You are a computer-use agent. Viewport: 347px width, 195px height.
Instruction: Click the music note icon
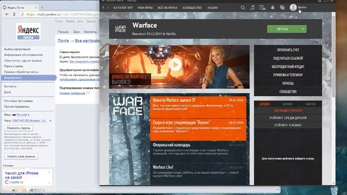[x=252, y=8]
